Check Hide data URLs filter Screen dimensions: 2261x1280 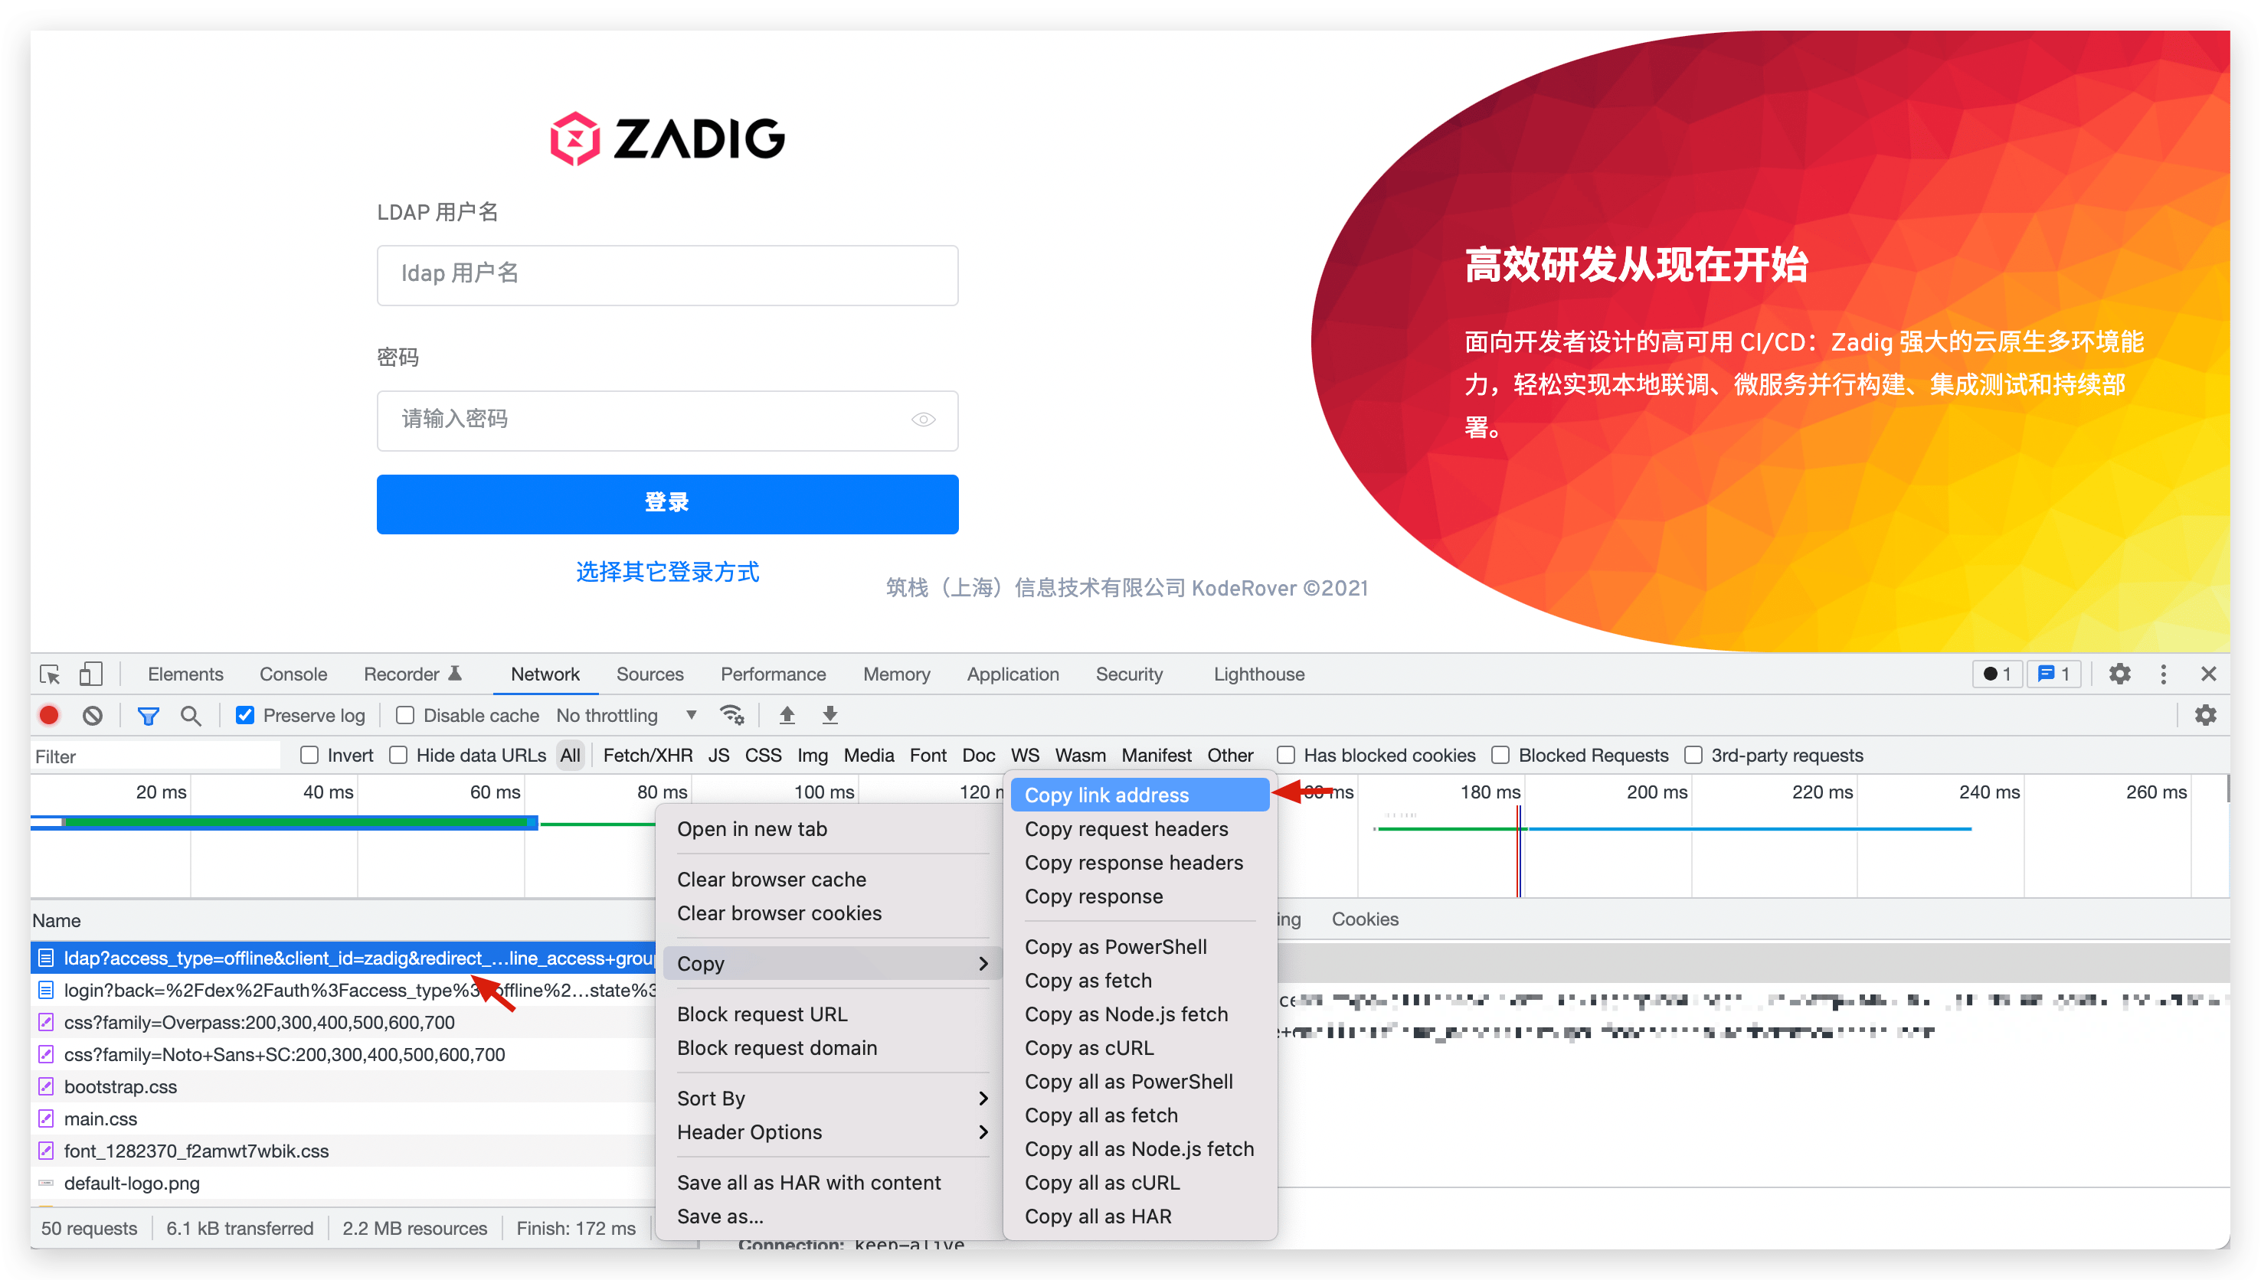pos(399,755)
